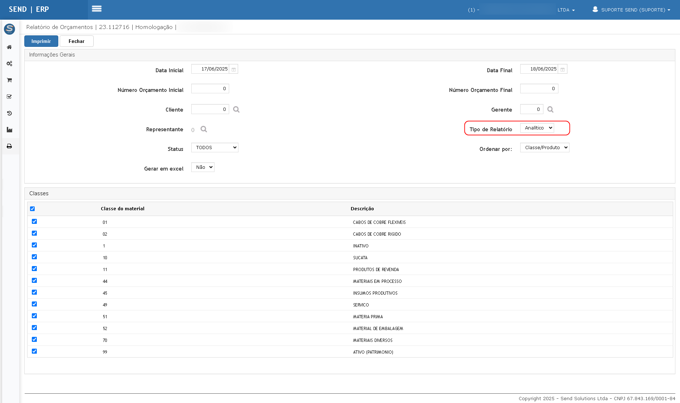
Task: Click the user avatar icon for Suporte Send
Action: click(x=595, y=9)
